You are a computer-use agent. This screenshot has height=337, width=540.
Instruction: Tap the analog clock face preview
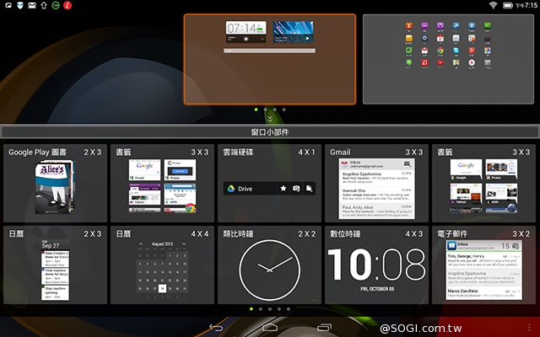(x=269, y=270)
